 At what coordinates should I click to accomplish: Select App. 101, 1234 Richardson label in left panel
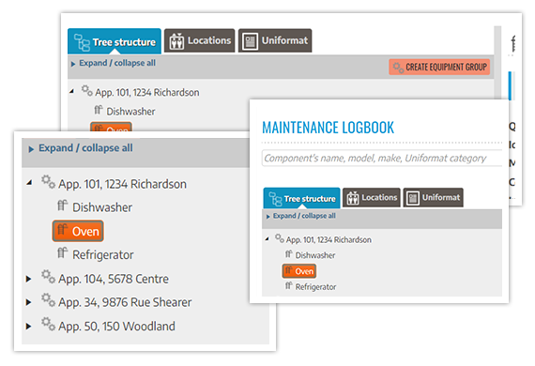122,184
